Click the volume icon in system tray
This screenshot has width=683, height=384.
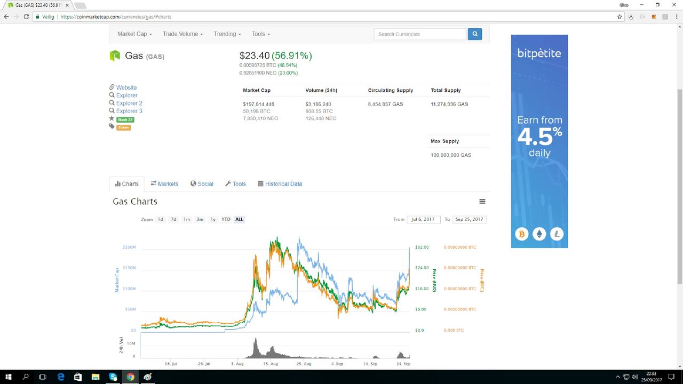[636, 377]
